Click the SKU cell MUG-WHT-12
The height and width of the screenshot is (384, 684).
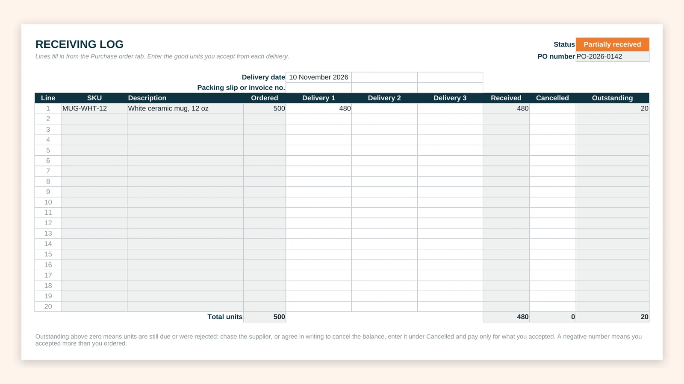tap(94, 108)
